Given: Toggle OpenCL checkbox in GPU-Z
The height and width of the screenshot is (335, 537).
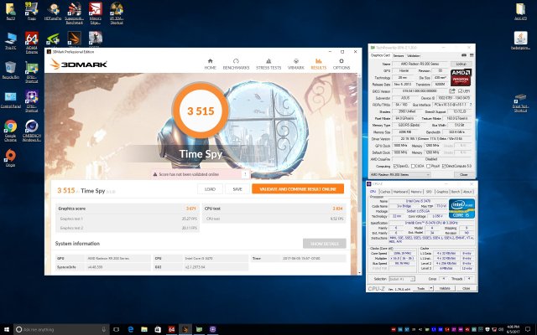Looking at the screenshot, I should point(395,166).
